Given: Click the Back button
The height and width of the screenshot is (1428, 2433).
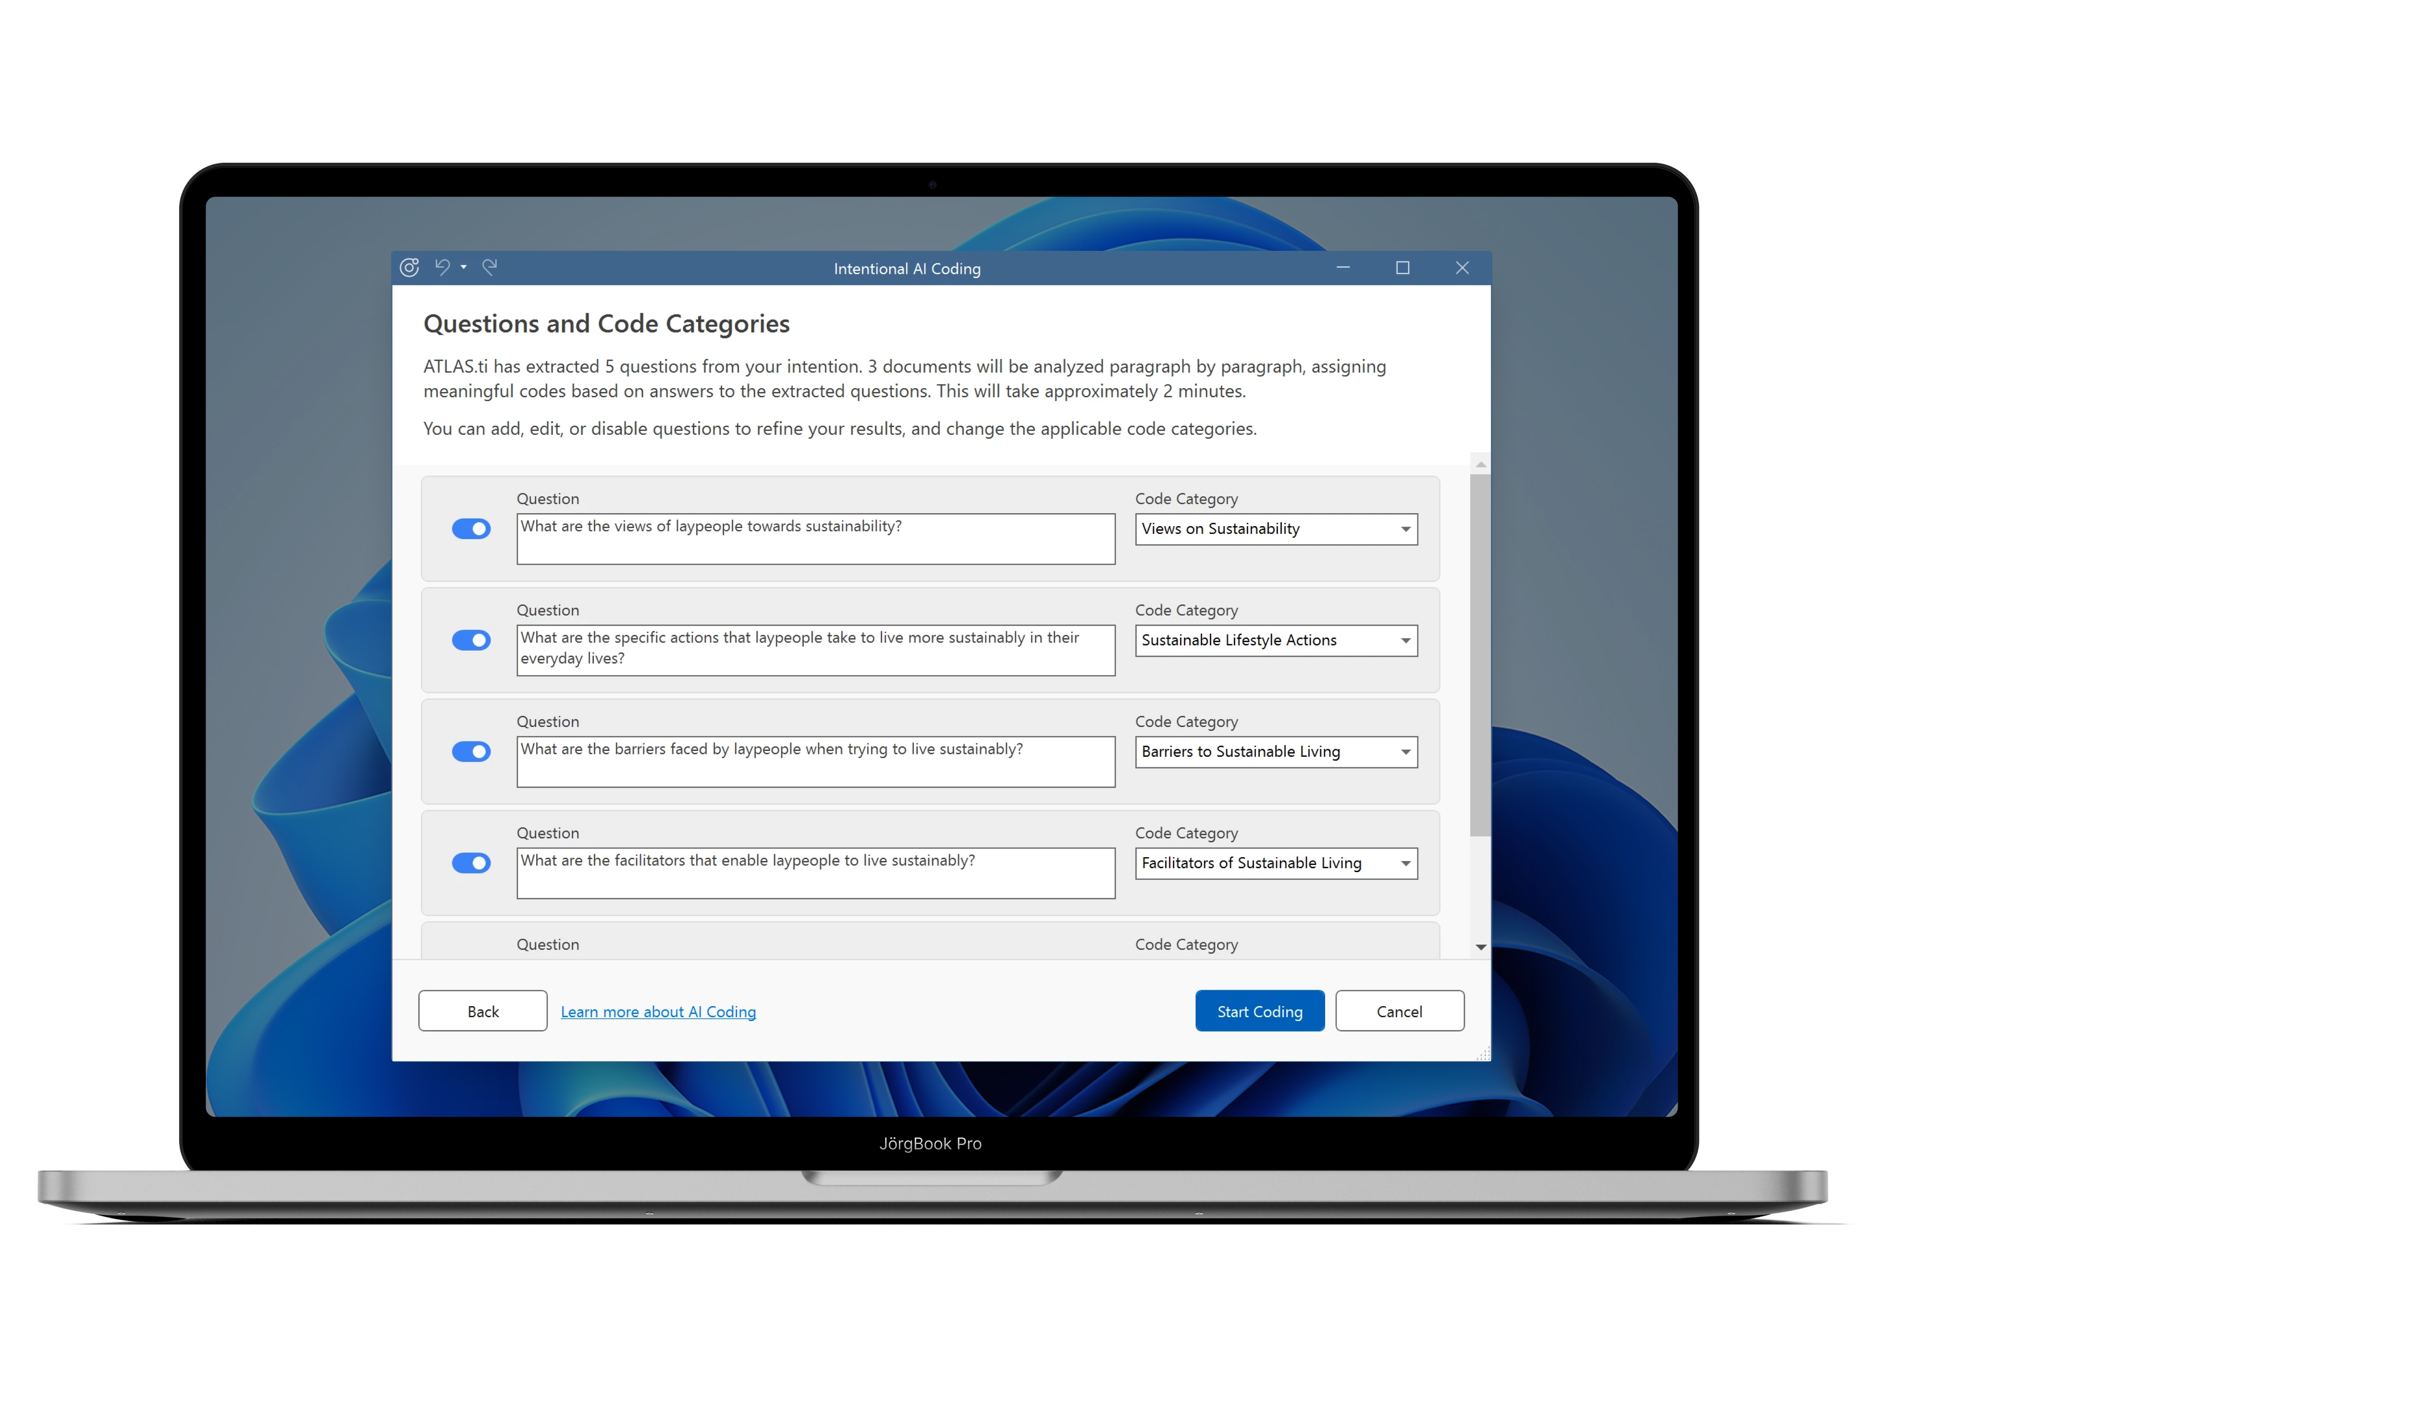Looking at the screenshot, I should pyautogui.click(x=483, y=1011).
